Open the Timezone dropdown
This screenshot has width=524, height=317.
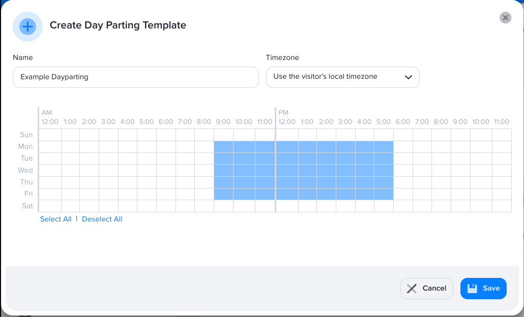tap(342, 77)
